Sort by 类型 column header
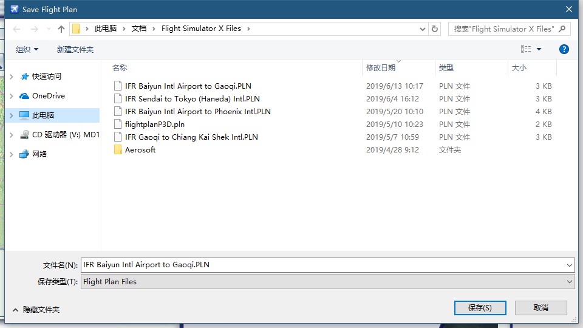Viewport: 583px width, 328px height. point(446,67)
